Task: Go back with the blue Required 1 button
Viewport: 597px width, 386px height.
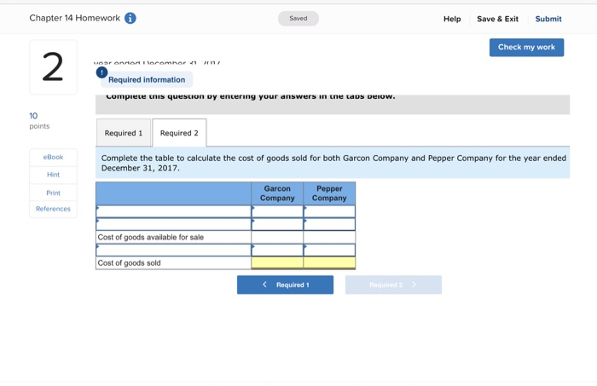Action: coord(285,285)
